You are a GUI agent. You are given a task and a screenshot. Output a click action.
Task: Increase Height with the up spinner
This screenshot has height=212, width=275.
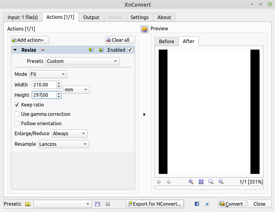[59, 93]
